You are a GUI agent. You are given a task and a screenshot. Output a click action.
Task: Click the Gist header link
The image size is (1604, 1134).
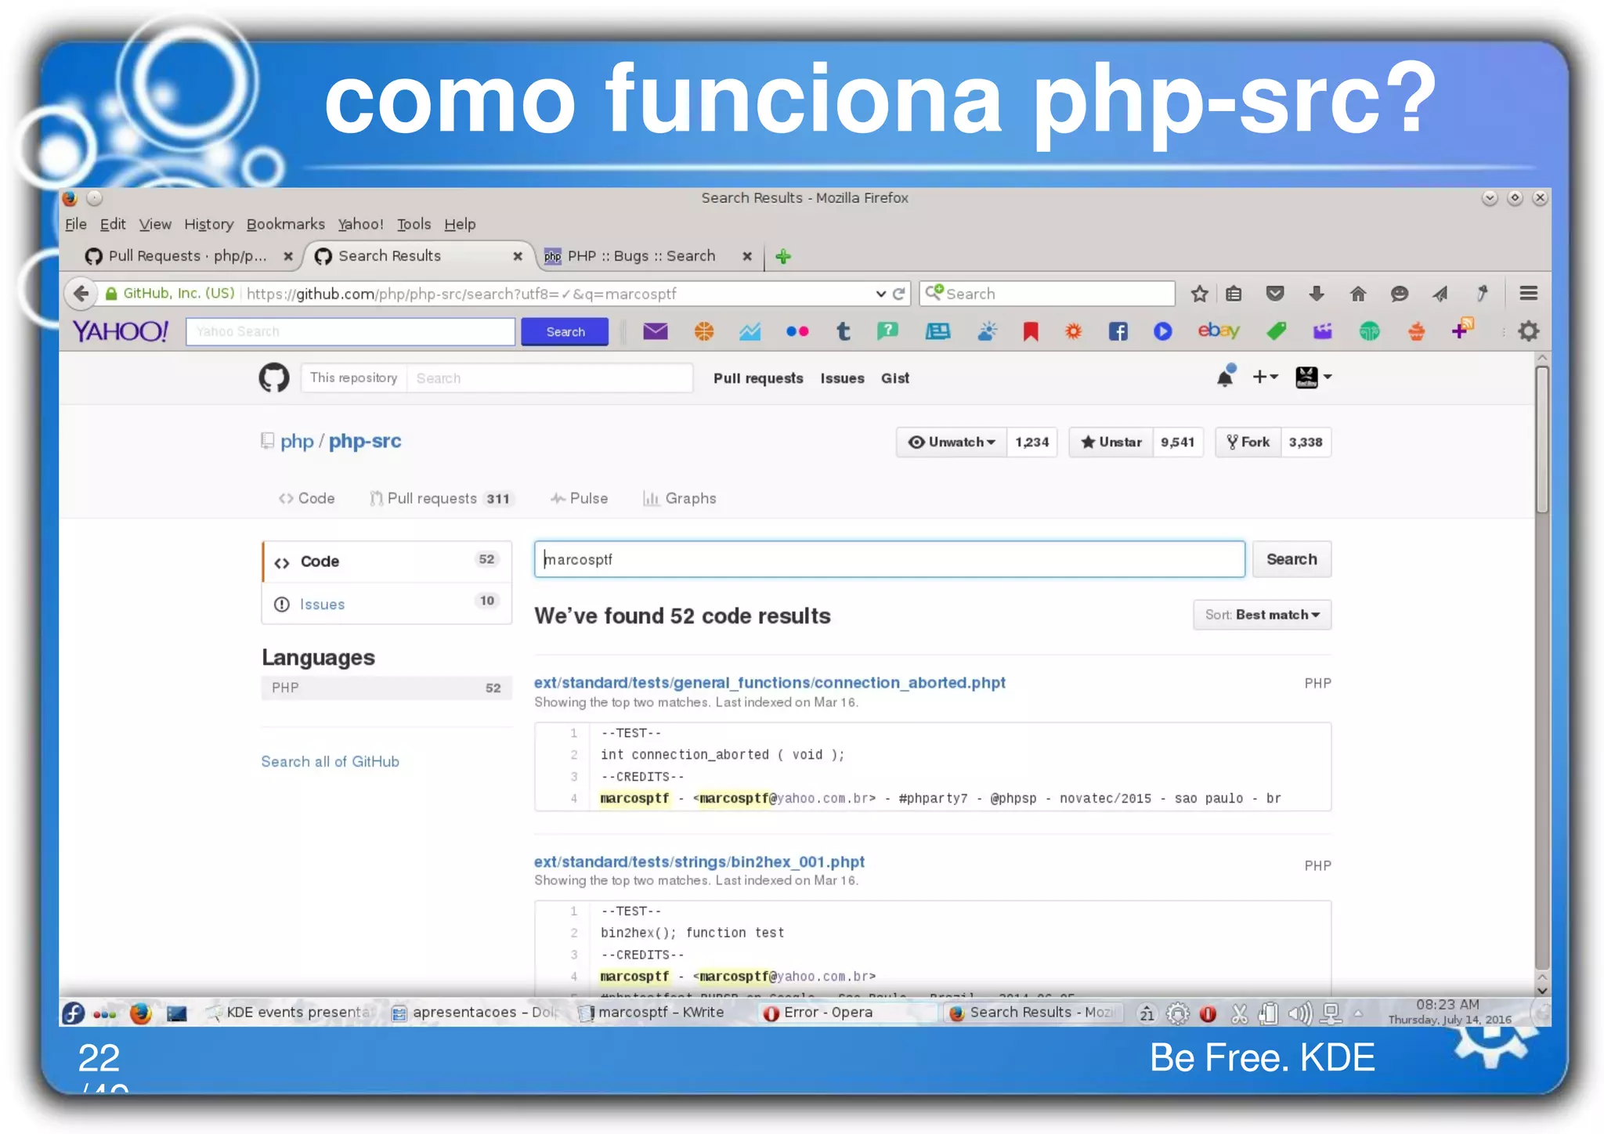(x=895, y=378)
